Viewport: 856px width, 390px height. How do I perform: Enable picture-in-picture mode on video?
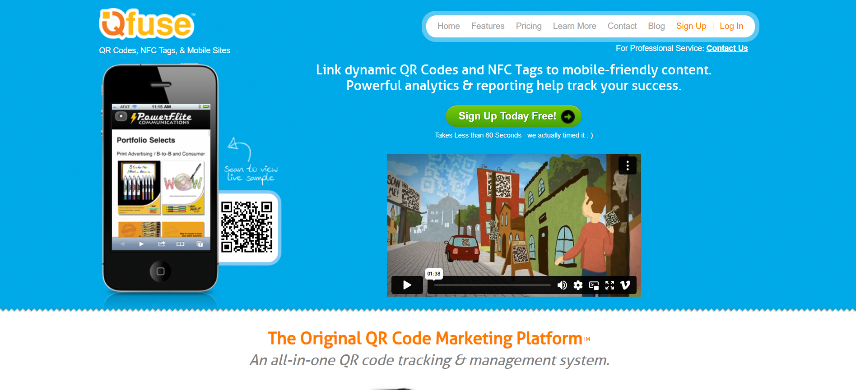[x=594, y=285]
